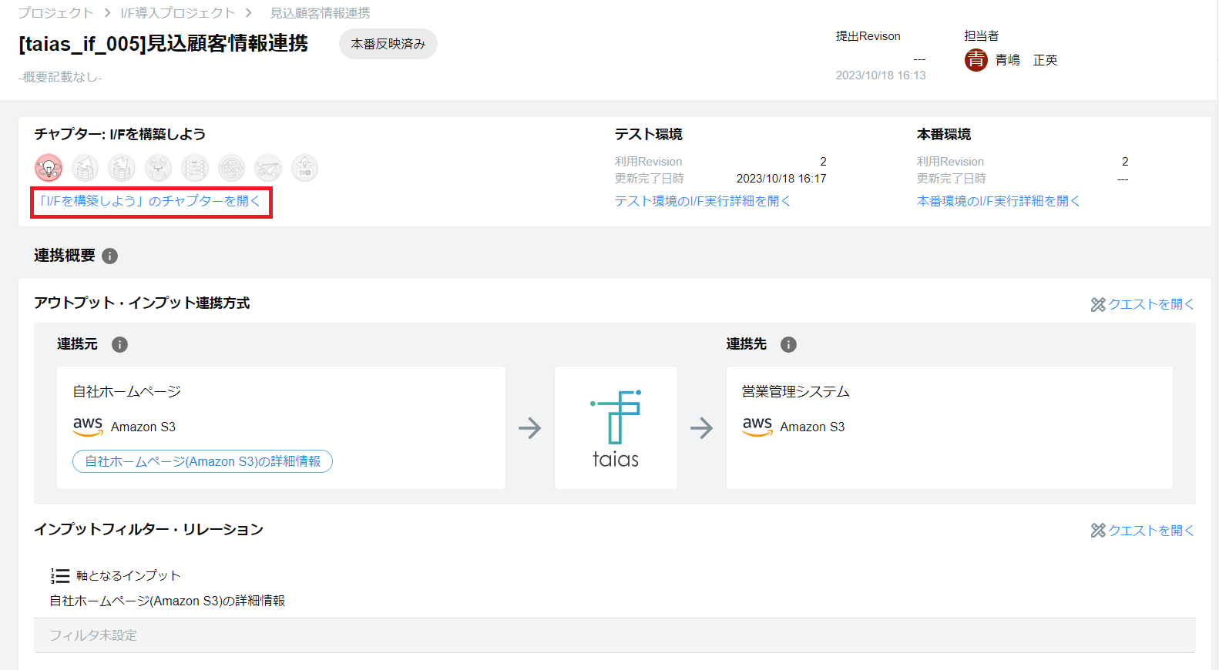Click the -概要記載なし- description text
Viewport: 1219px width, 670px height.
coord(60,77)
